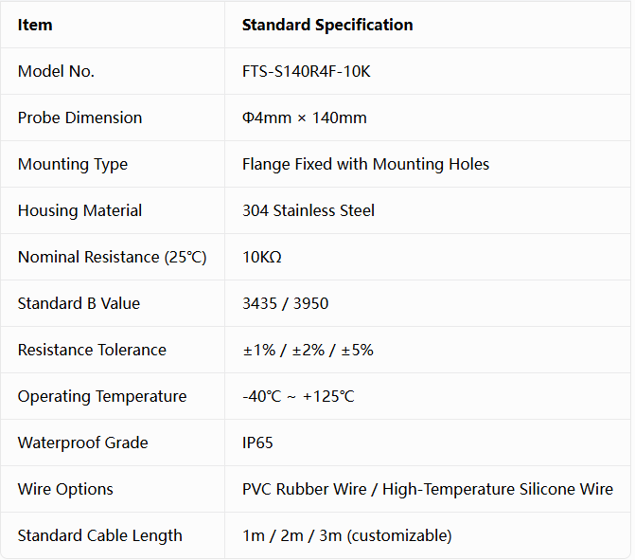The width and height of the screenshot is (635, 560).
Task: Click the Standard Specification column header
Action: point(327,26)
